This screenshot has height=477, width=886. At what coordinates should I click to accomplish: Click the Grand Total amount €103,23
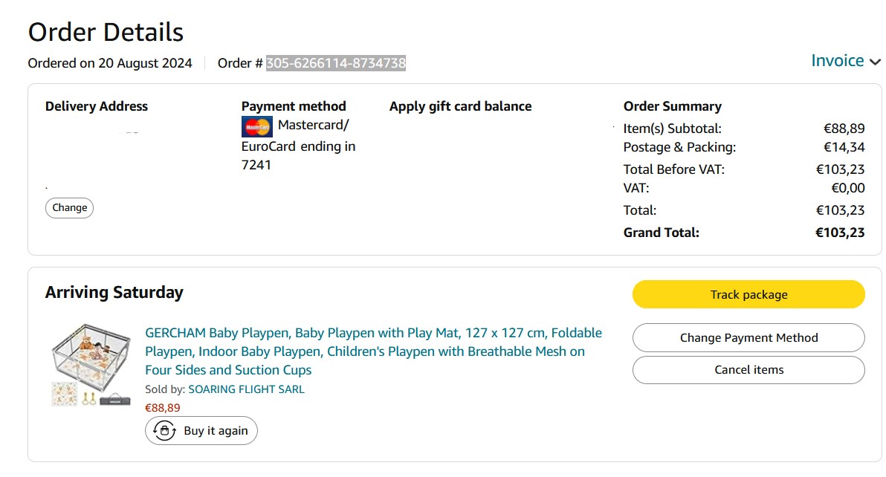840,233
